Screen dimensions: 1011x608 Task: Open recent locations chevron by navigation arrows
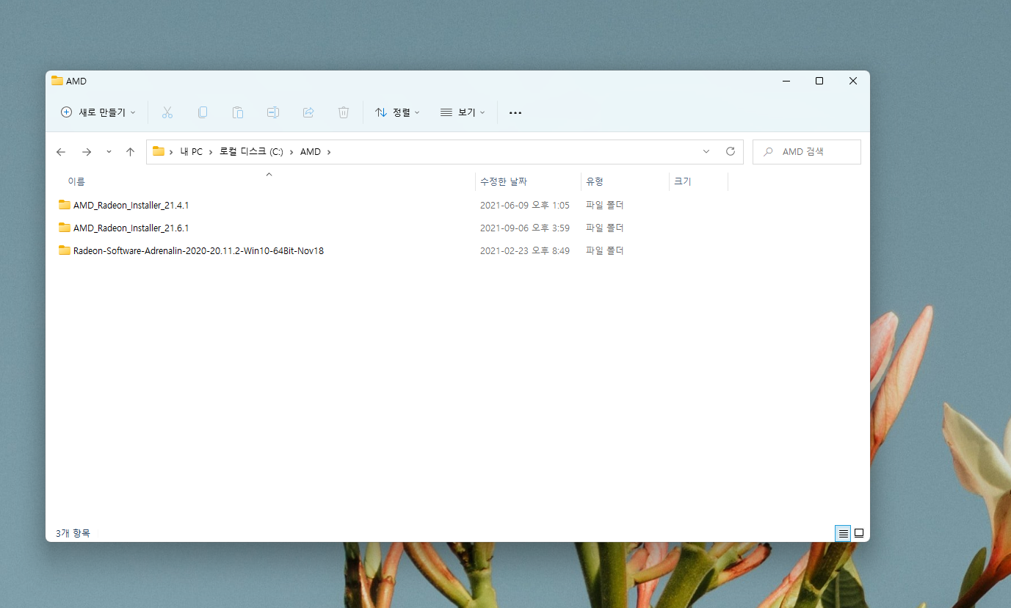coord(109,152)
